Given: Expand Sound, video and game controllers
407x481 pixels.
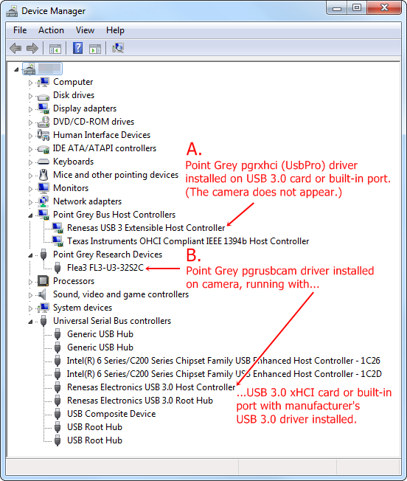Looking at the screenshot, I should click(30, 295).
